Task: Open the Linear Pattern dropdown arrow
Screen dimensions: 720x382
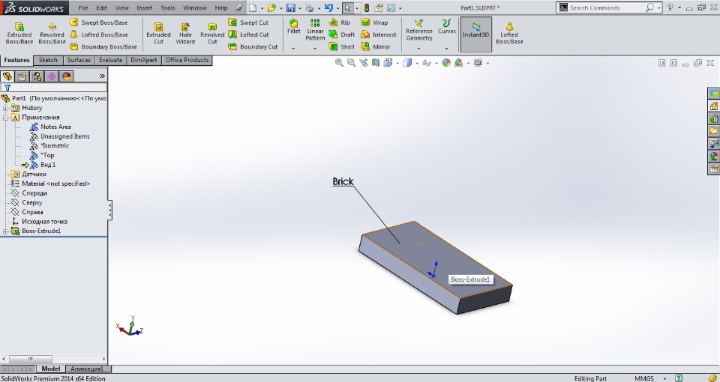Action: [x=315, y=48]
